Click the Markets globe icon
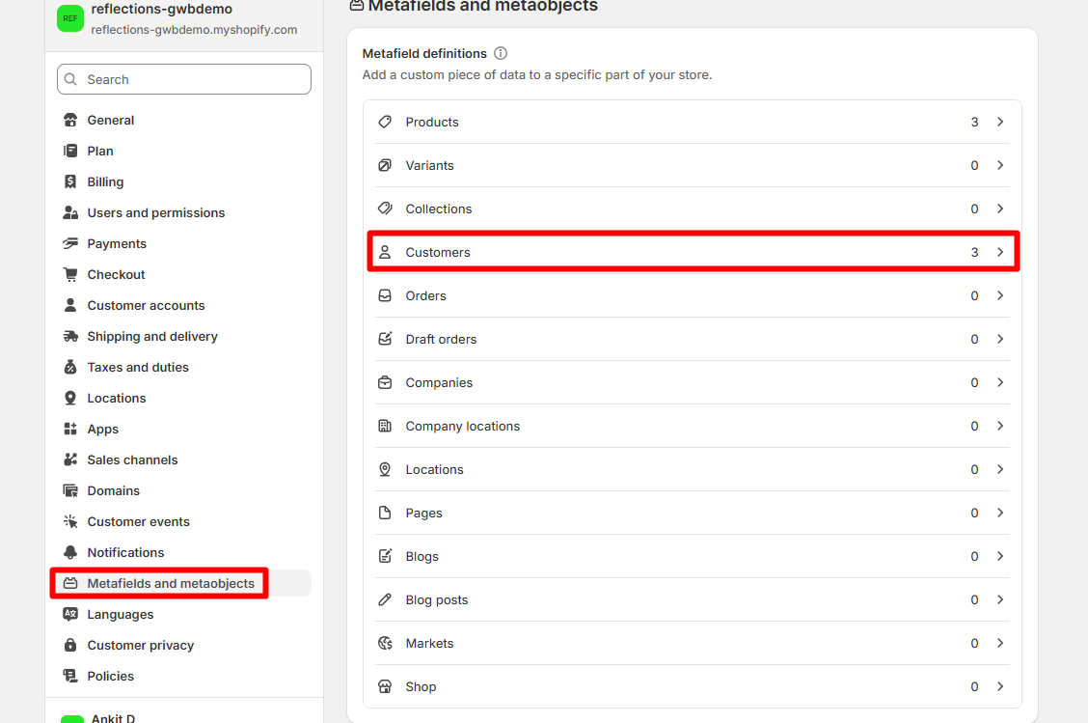This screenshot has width=1088, height=723. tap(385, 643)
